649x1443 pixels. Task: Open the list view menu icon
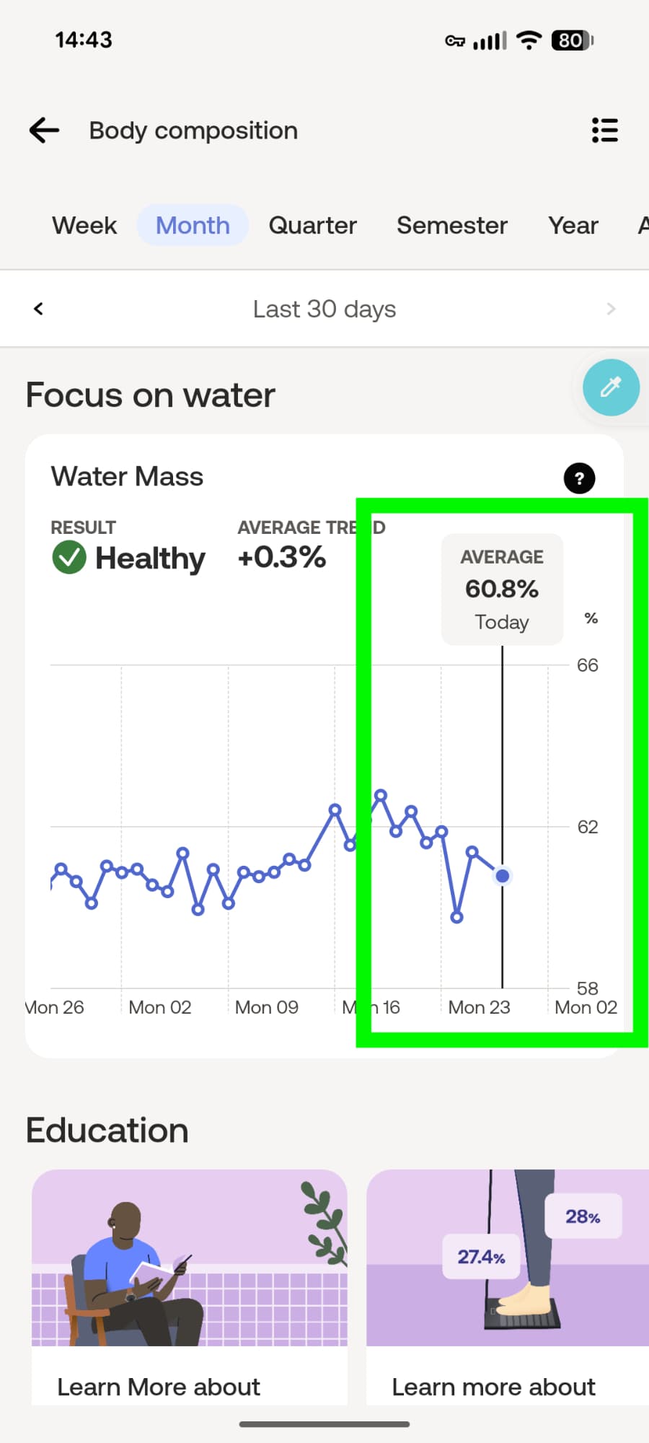(604, 131)
